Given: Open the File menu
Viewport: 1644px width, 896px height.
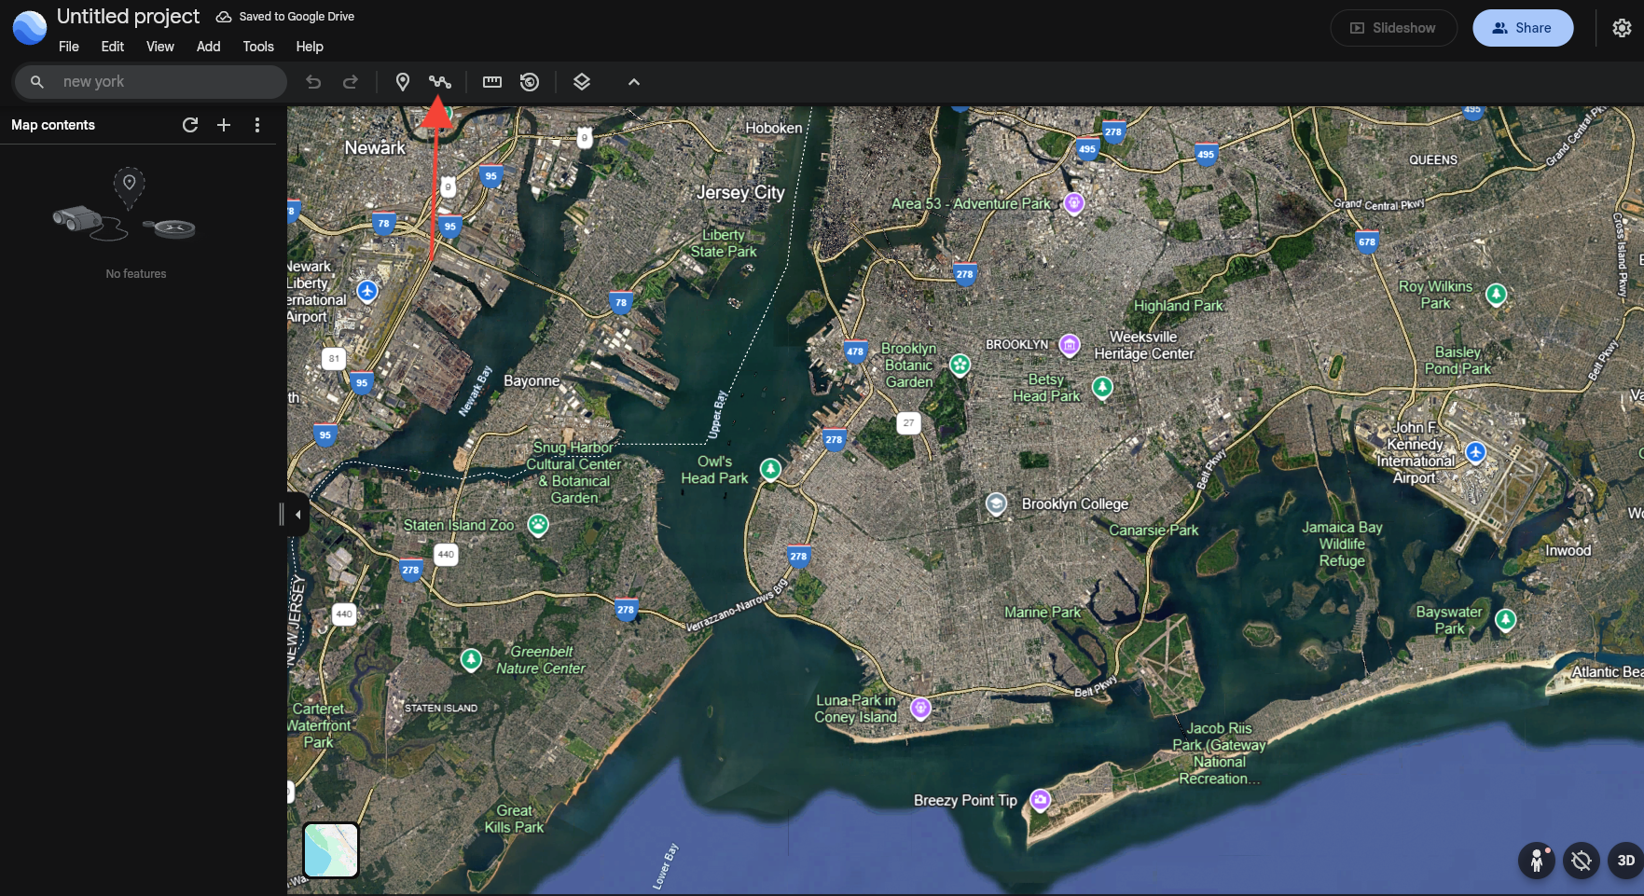Looking at the screenshot, I should [69, 47].
